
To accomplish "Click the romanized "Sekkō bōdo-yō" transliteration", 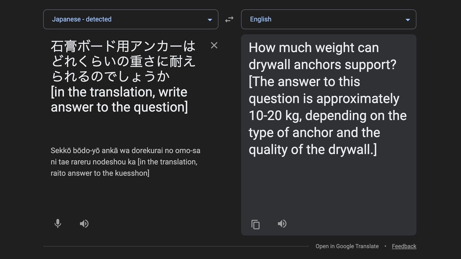I will 75,151.
